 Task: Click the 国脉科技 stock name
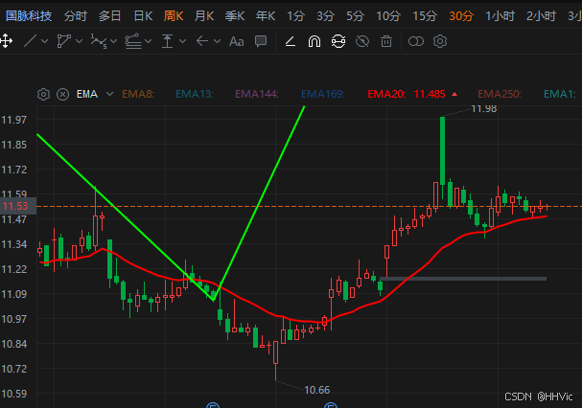29,16
